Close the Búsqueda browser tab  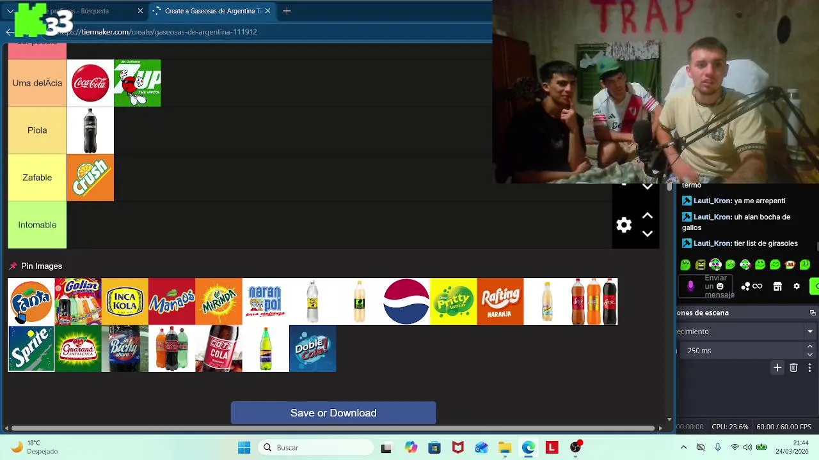[140, 11]
